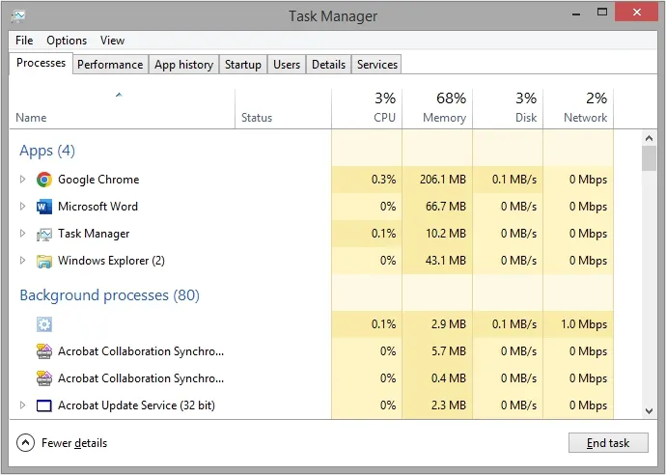
Task: Click the scrollbar down arrow
Action: [x=649, y=411]
